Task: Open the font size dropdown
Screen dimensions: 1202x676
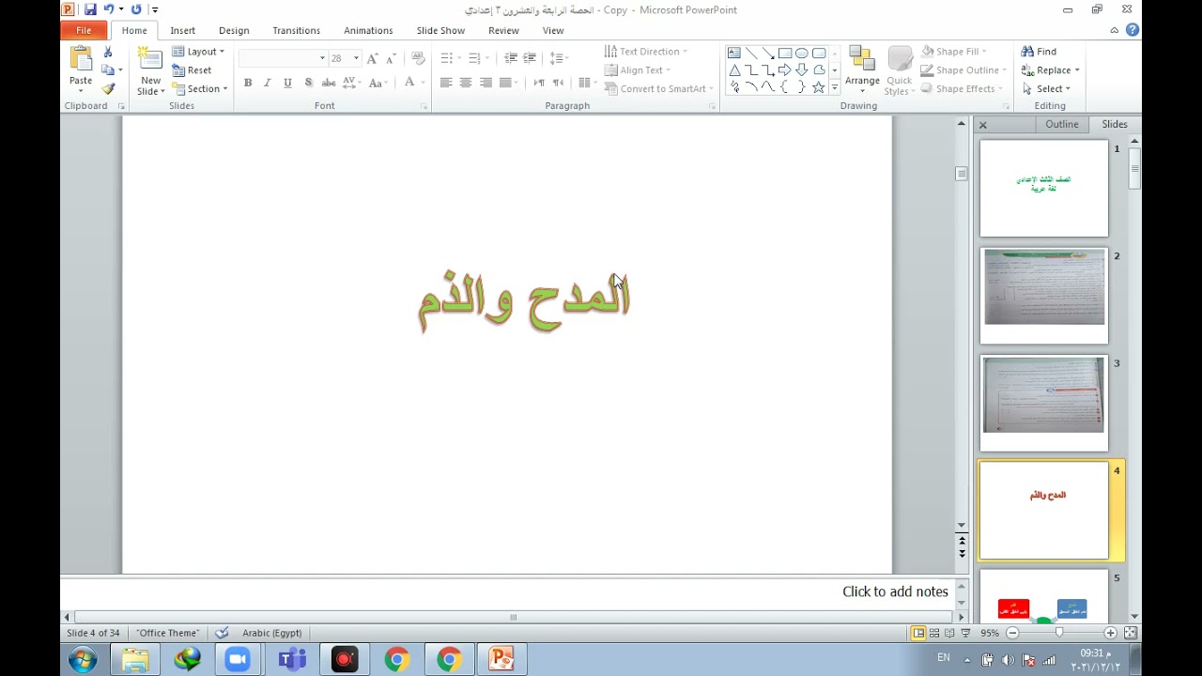Action: [356, 58]
